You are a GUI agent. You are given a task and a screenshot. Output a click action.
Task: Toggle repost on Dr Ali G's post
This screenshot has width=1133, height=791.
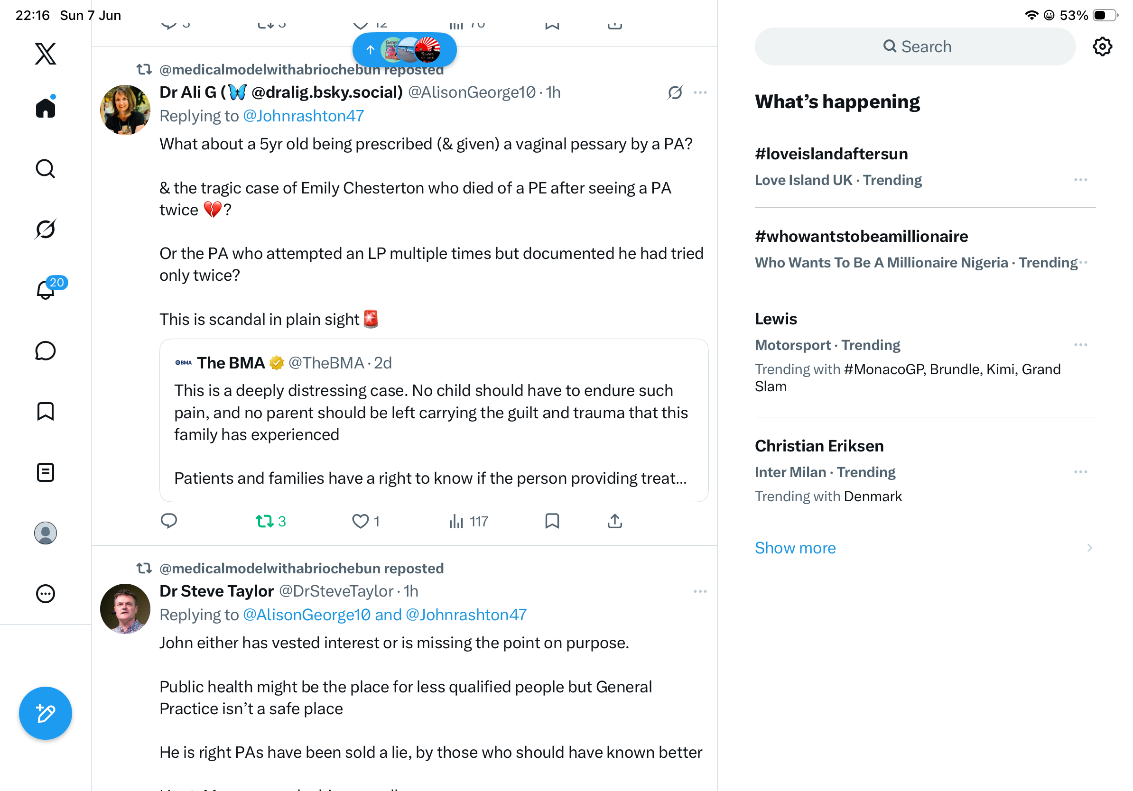pos(271,521)
